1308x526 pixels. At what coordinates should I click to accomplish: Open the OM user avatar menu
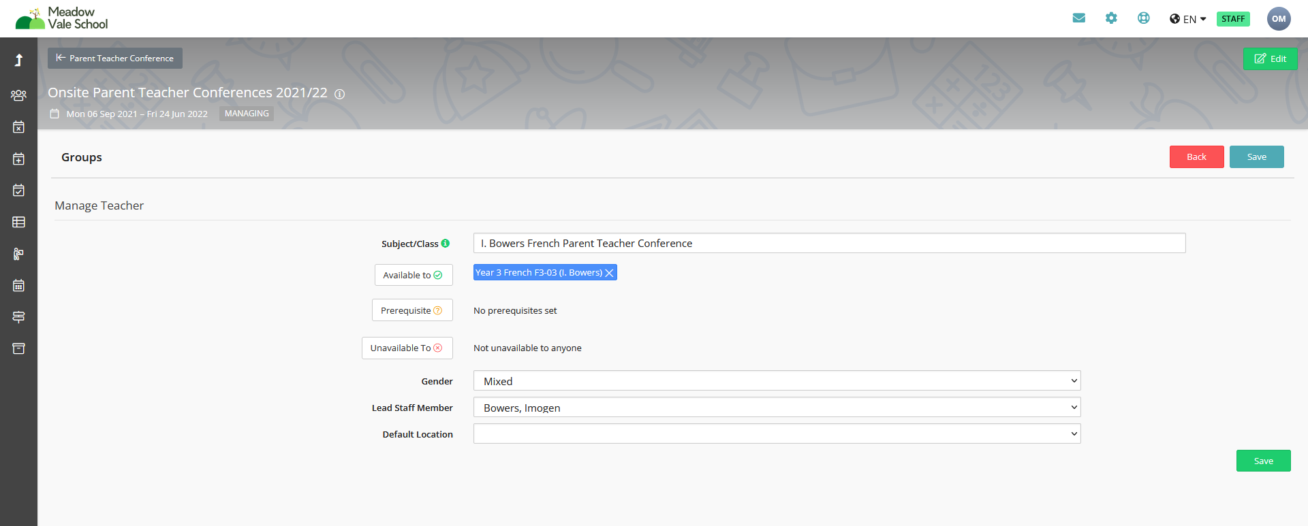pos(1279,19)
